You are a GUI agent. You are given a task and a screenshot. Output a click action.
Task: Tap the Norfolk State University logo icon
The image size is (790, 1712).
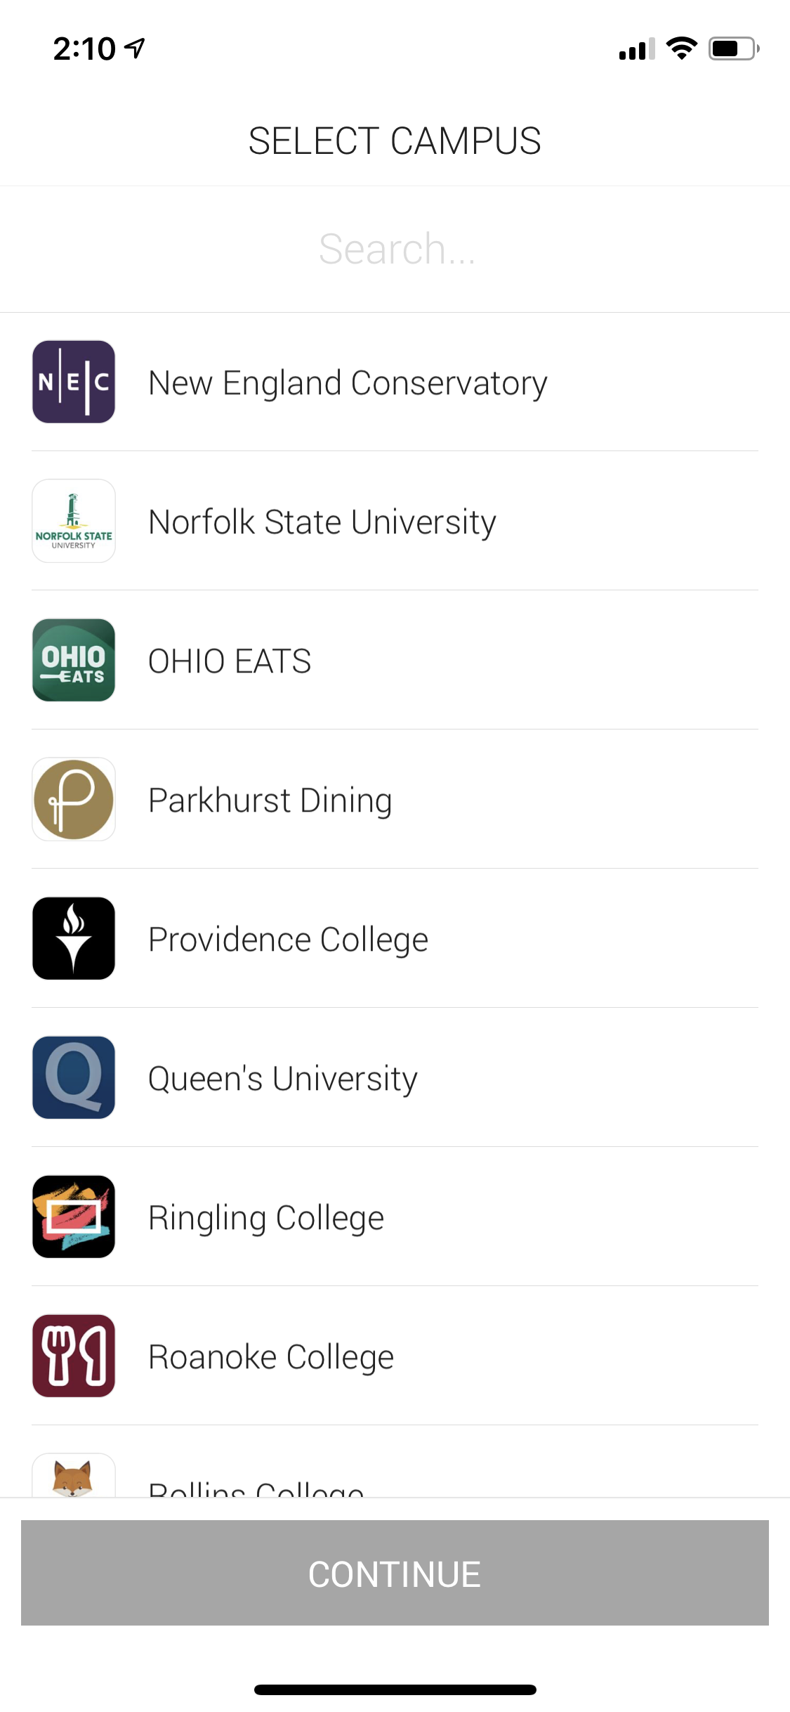pyautogui.click(x=74, y=521)
